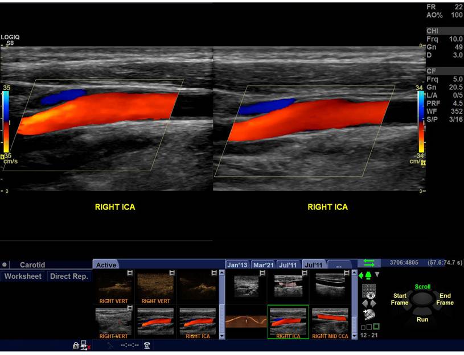464x355 pixels.
Task: Toggle the single-image layout square
Action: [363, 327]
